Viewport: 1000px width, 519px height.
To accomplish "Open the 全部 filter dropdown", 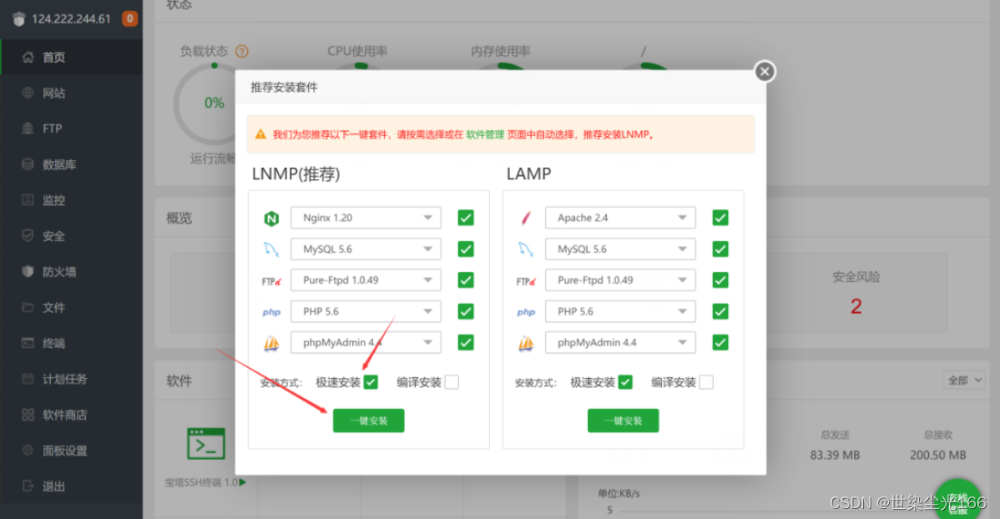I will [x=965, y=380].
